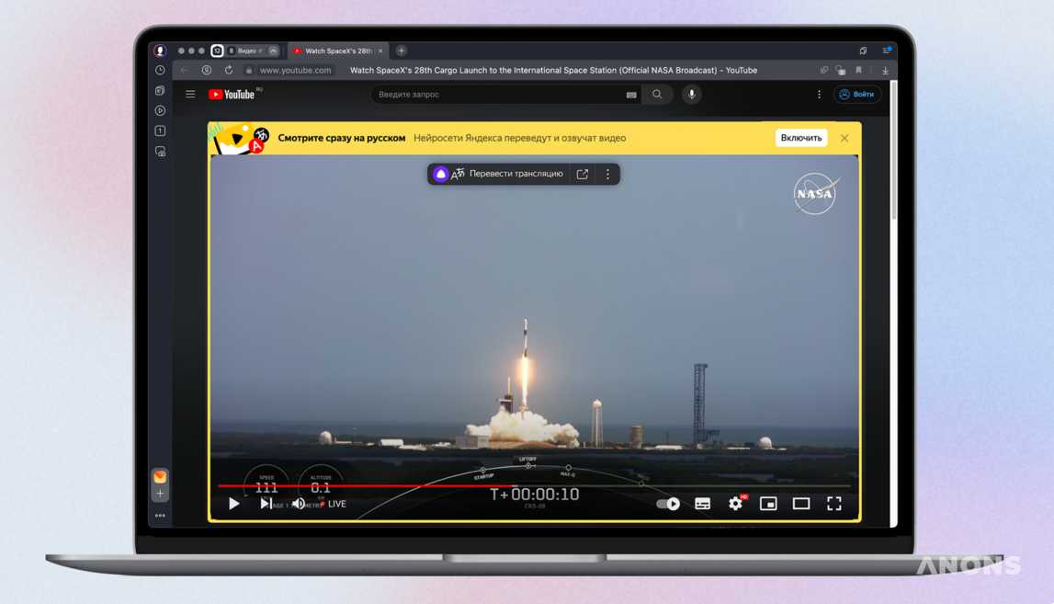Go to YouTube home via logo
The height and width of the screenshot is (604, 1054).
pos(232,94)
